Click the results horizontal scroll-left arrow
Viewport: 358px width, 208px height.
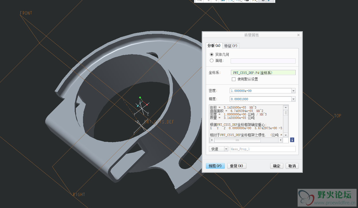coord(212,140)
